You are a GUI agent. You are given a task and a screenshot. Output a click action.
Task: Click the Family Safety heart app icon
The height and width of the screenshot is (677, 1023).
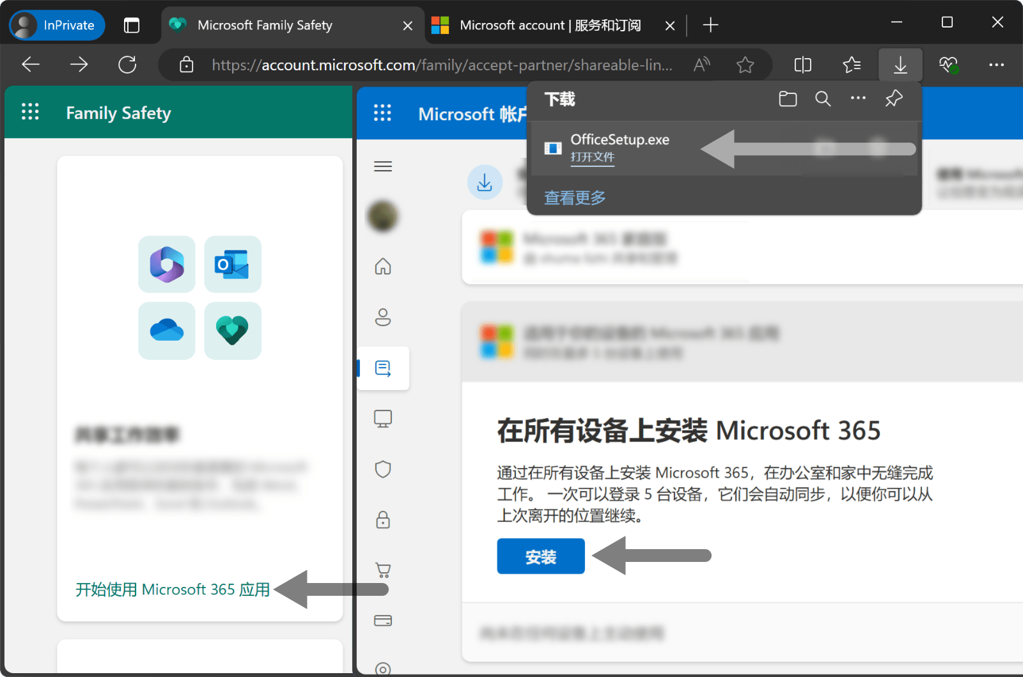click(233, 331)
